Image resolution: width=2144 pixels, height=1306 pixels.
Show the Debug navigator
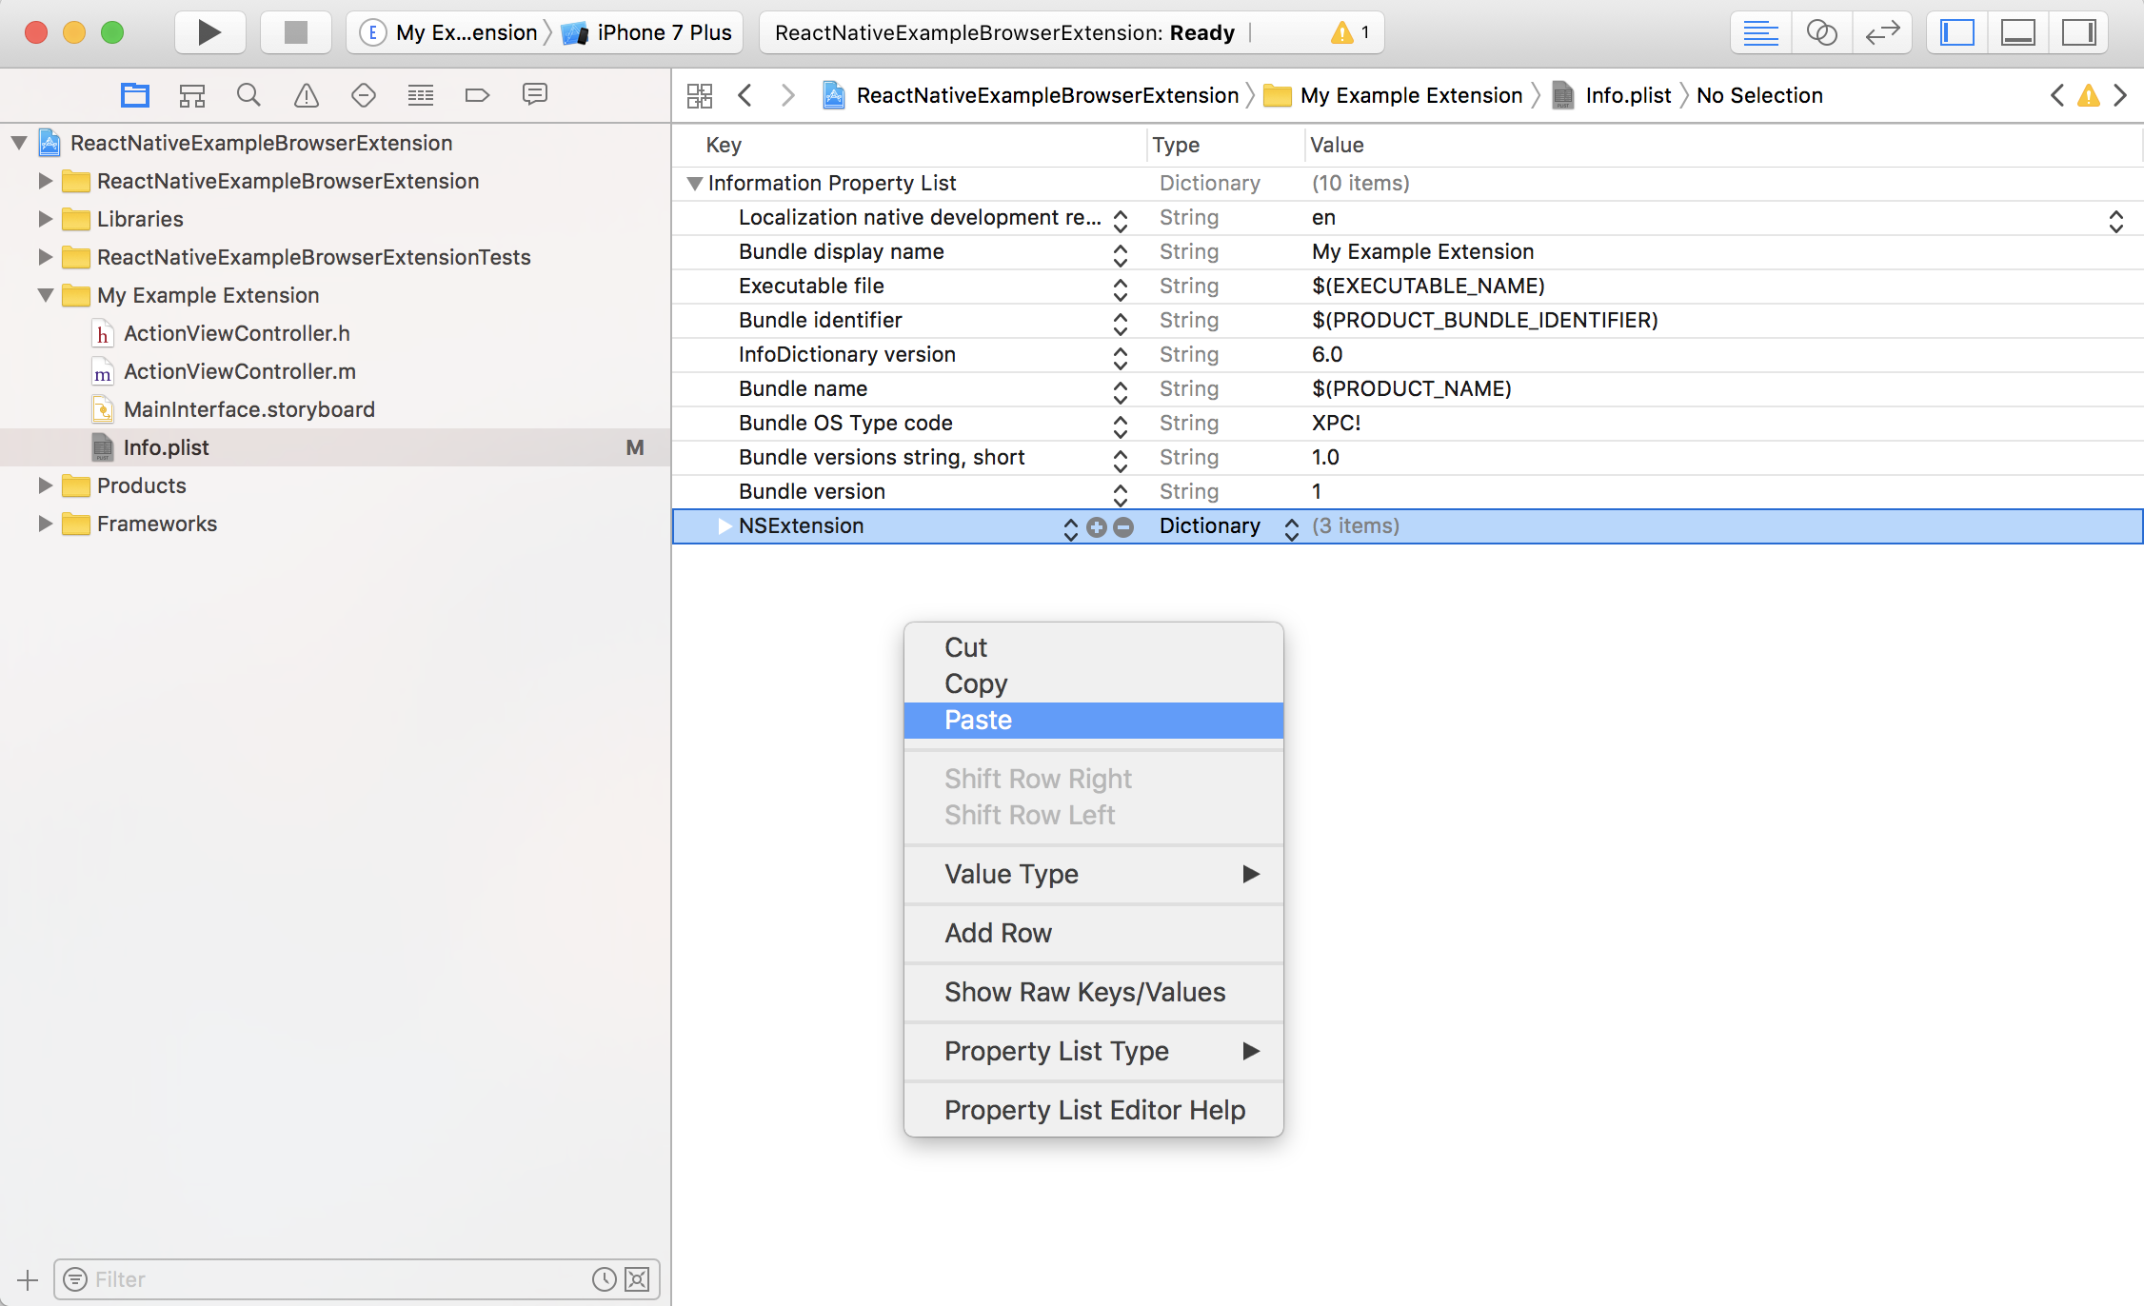[420, 95]
